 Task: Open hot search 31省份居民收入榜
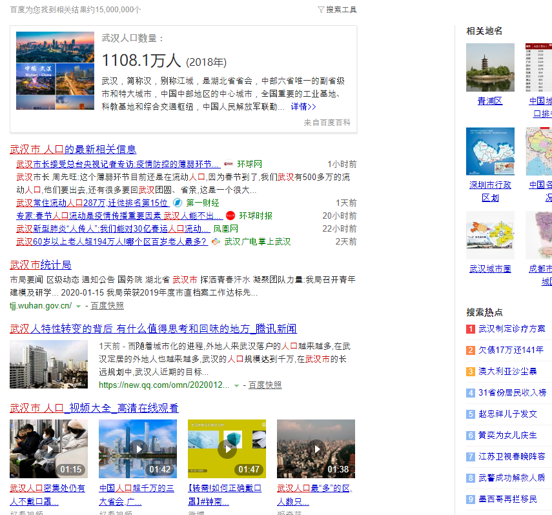[x=512, y=392]
